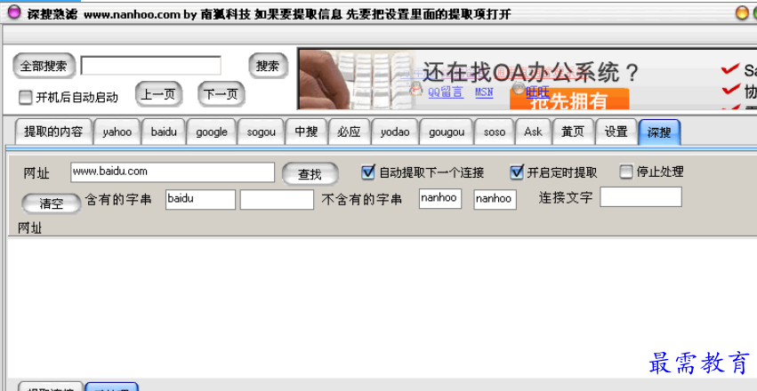Switch to the yahoo tab
757x391 pixels.
pos(117,132)
